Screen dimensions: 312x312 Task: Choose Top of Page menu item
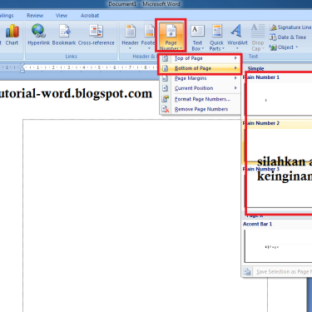click(200, 58)
